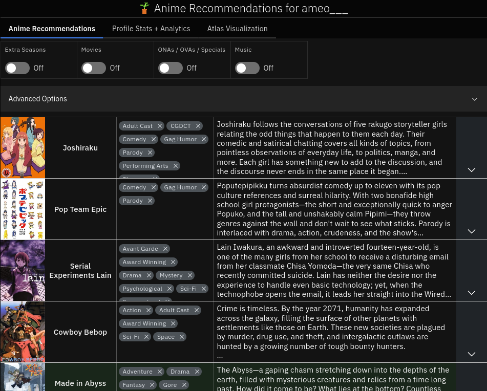Remove the Parody tag on Joshiraku row
Image resolution: width=487 pixels, height=391 pixels.
pyautogui.click(x=150, y=153)
